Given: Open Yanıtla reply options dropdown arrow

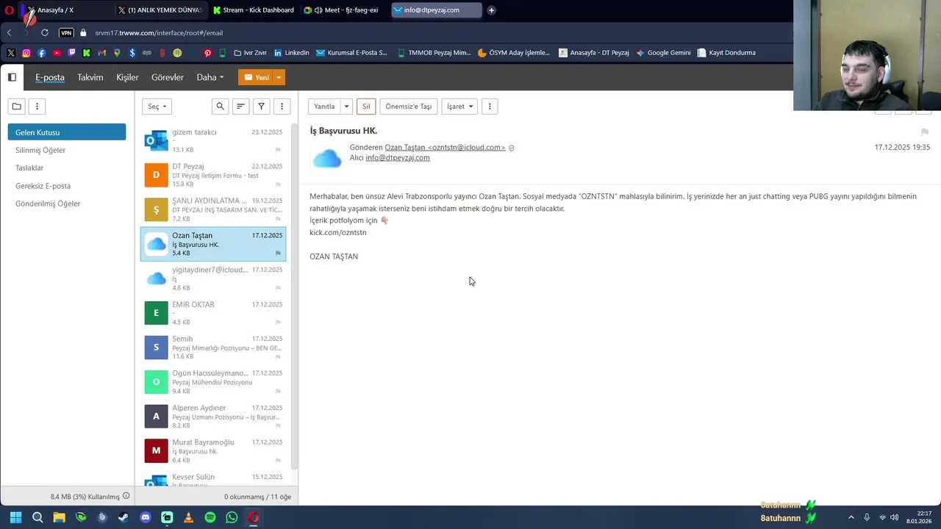Looking at the screenshot, I should (346, 107).
